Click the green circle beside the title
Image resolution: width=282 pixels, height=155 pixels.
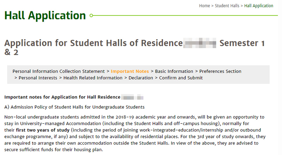91,16
